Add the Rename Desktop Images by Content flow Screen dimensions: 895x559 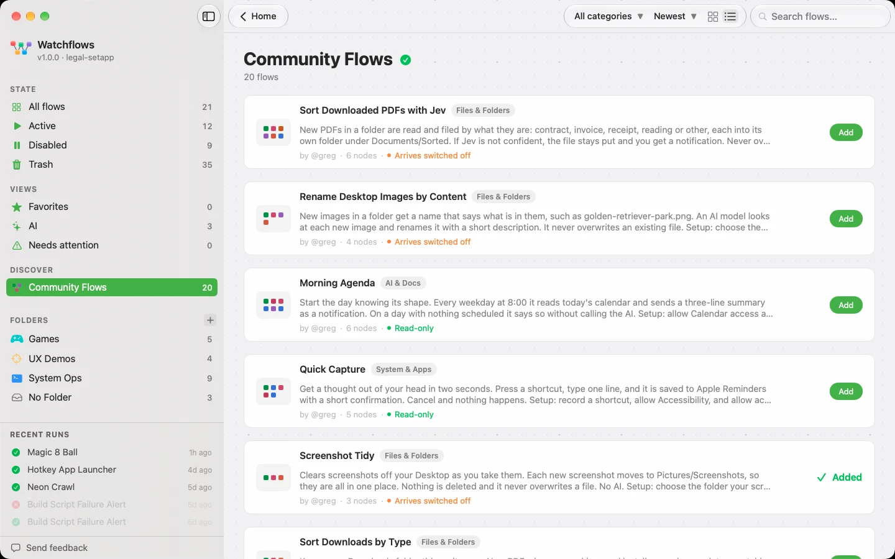(846, 219)
